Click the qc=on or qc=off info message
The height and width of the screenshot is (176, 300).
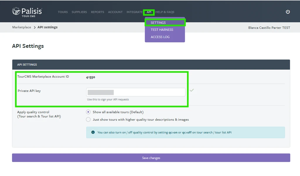click(x=185, y=132)
